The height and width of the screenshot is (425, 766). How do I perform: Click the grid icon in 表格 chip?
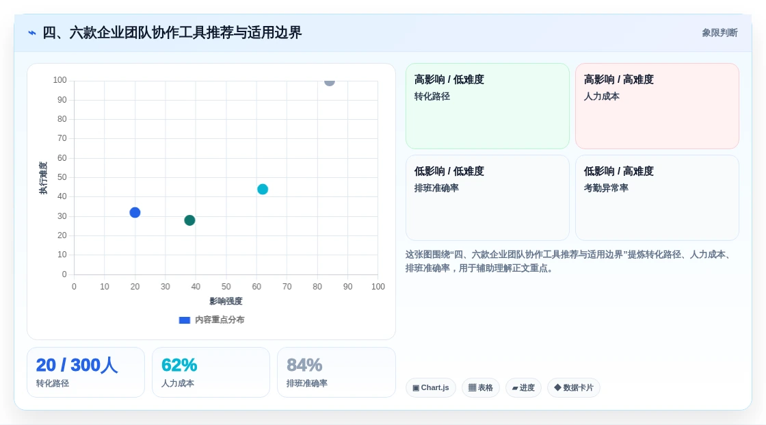pos(472,388)
